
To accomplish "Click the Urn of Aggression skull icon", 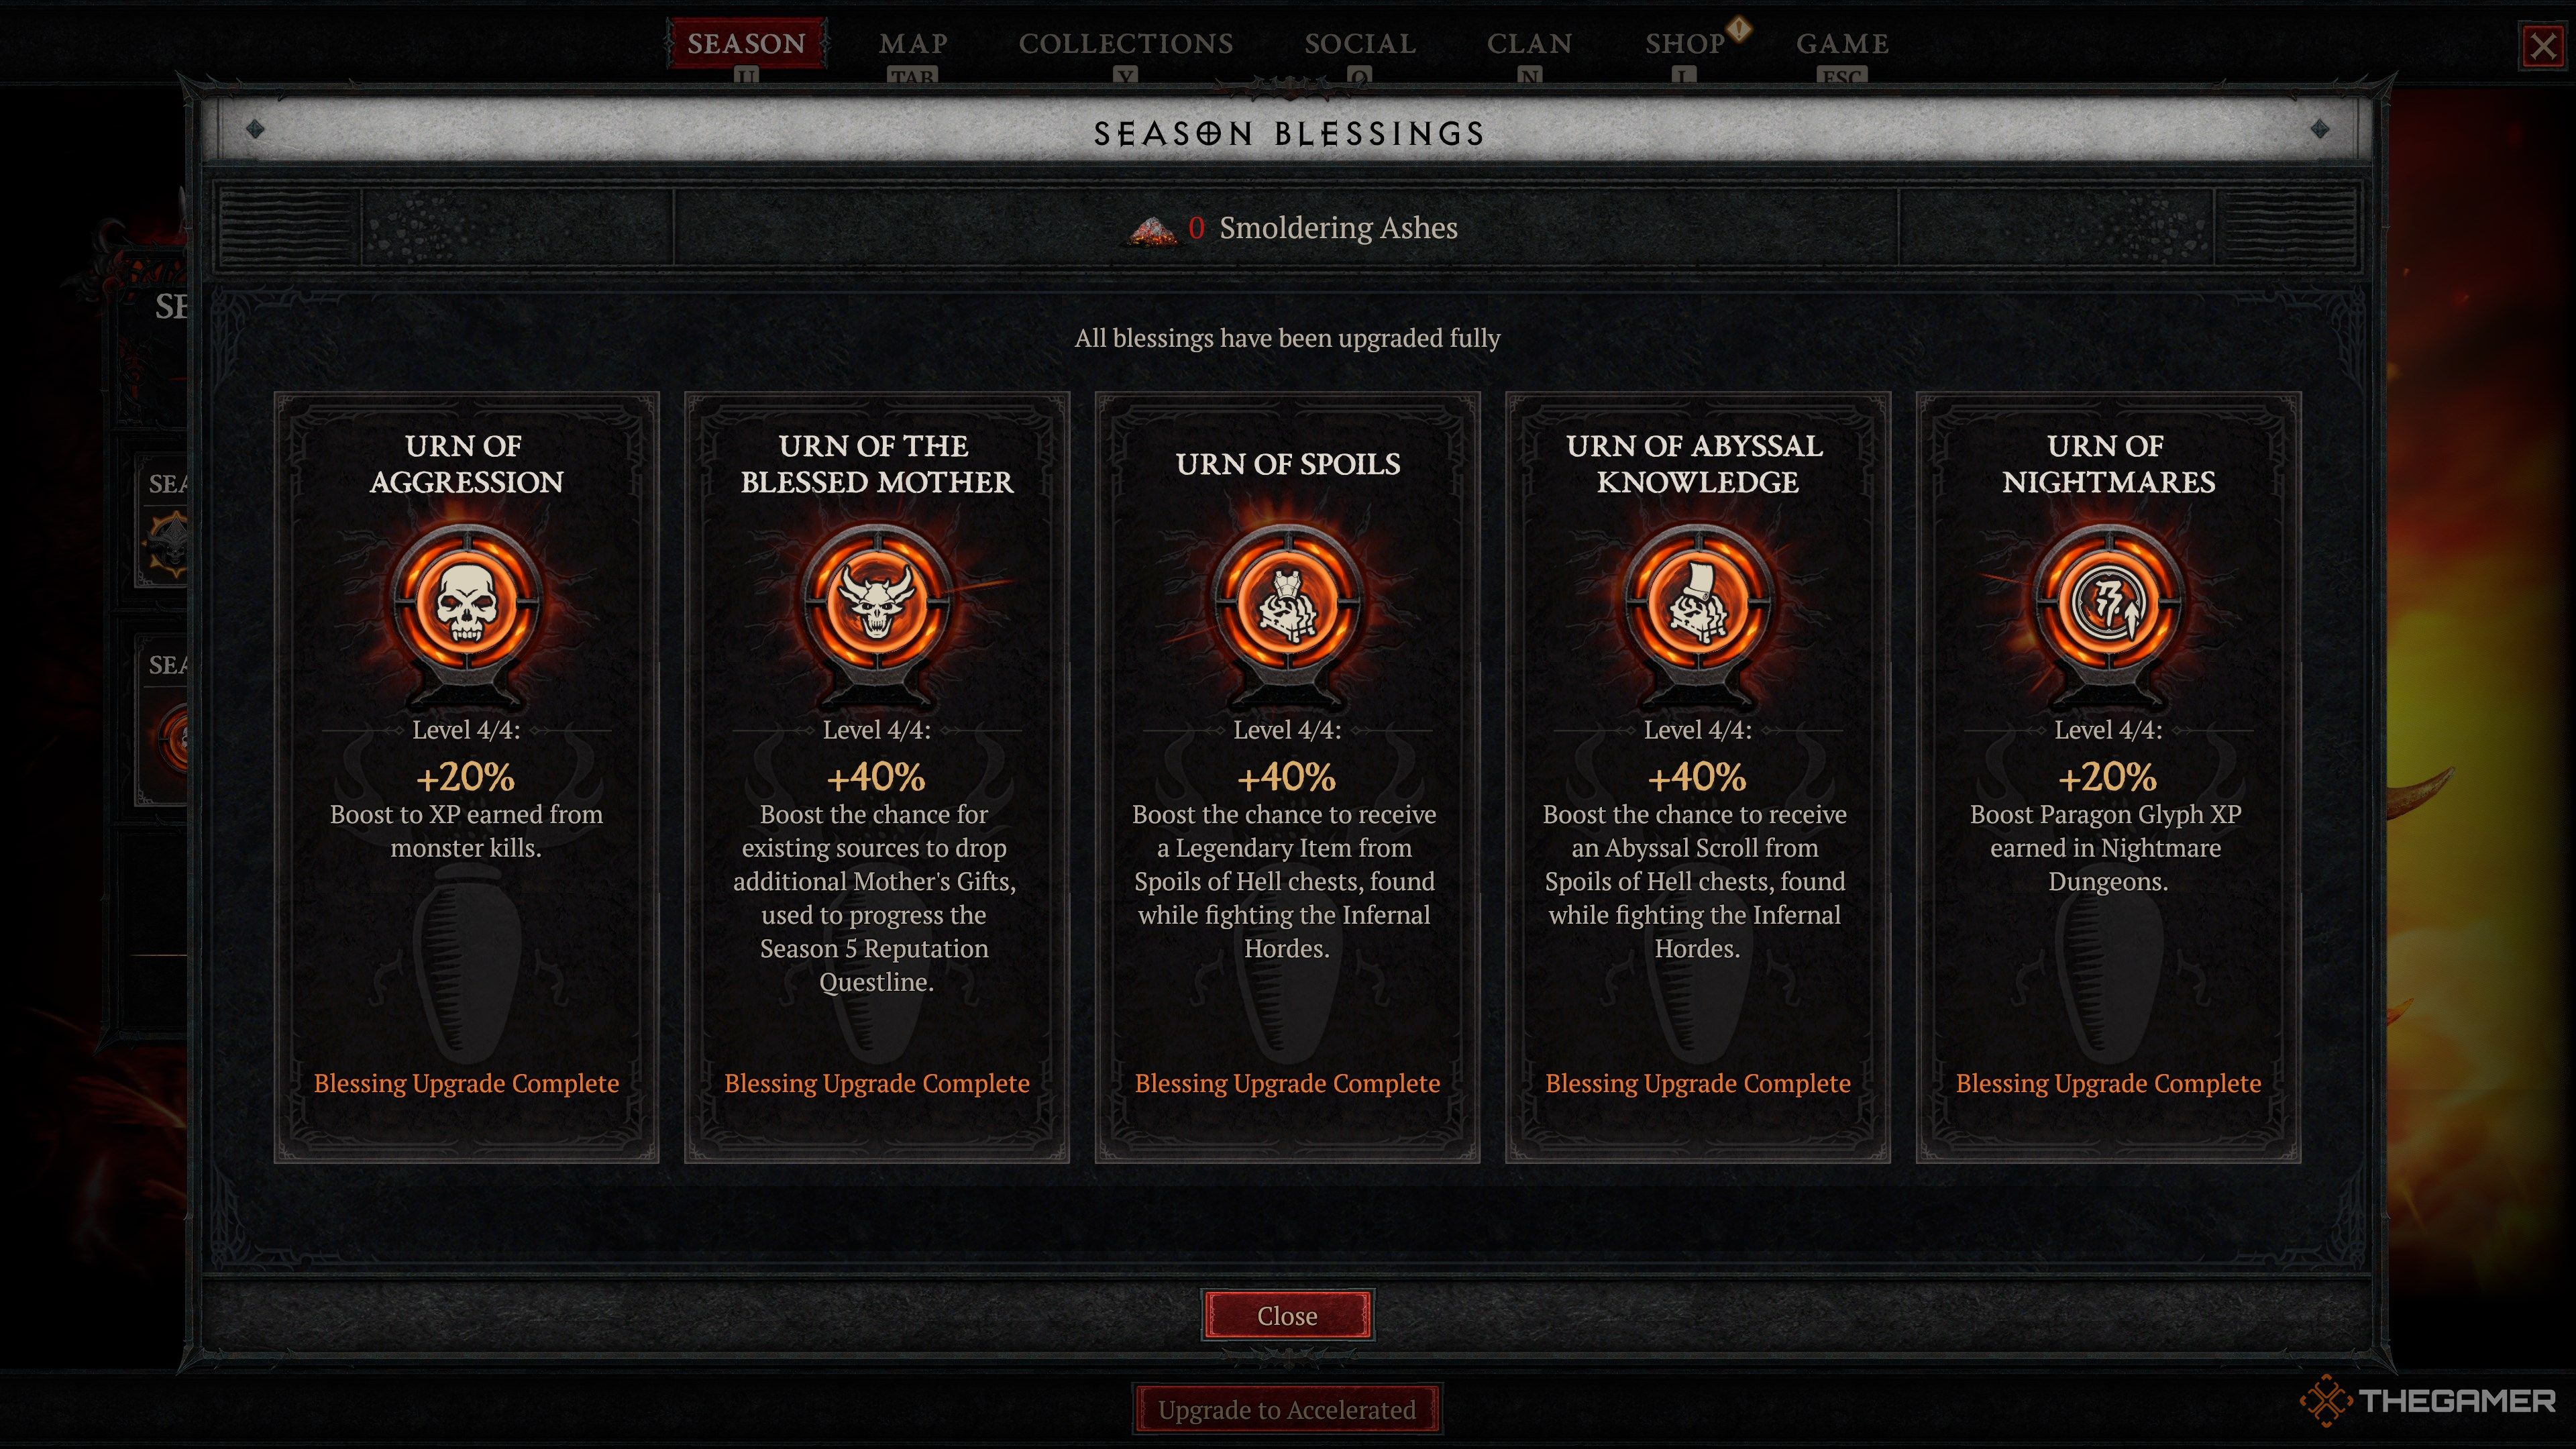I will pyautogui.click(x=466, y=603).
